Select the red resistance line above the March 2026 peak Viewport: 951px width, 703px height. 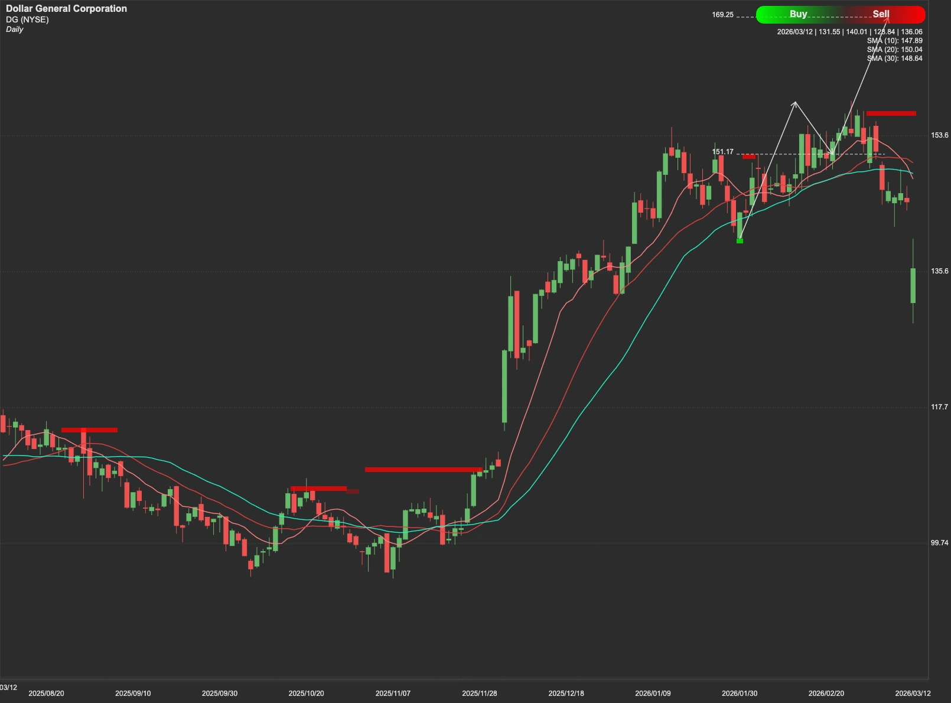coord(891,113)
